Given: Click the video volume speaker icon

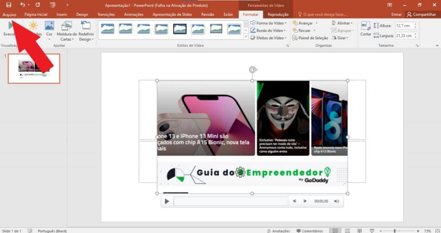Looking at the screenshot, I should click(x=336, y=201).
